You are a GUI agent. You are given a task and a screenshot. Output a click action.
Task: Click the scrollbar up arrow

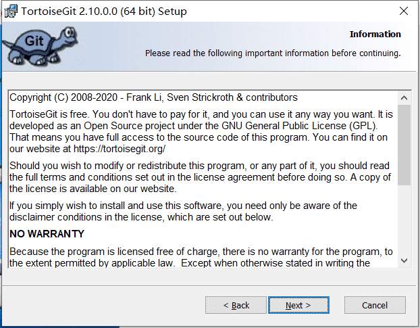pyautogui.click(x=404, y=98)
